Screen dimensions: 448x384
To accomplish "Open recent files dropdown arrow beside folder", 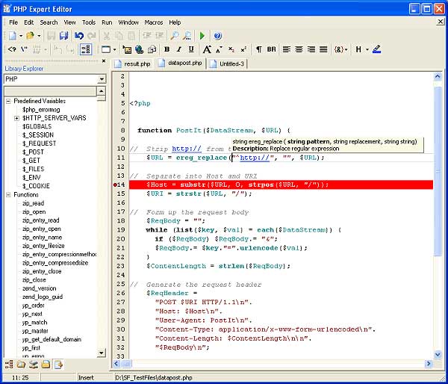I will 39,36.
